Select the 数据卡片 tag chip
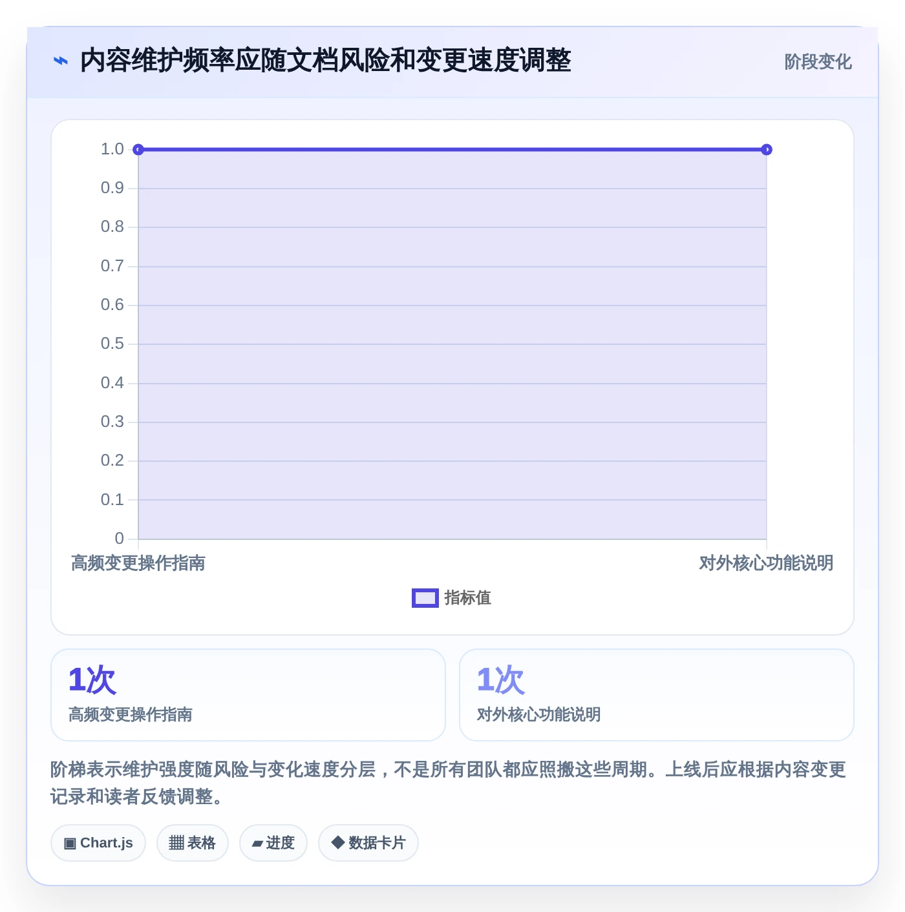The width and height of the screenshot is (905, 912). tap(368, 843)
